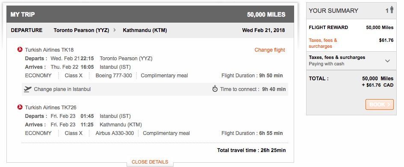Click the Turkish Airlines TK18 flight title

pos(49,50)
